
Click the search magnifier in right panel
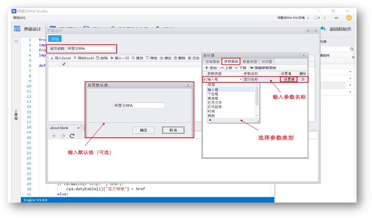point(352,49)
